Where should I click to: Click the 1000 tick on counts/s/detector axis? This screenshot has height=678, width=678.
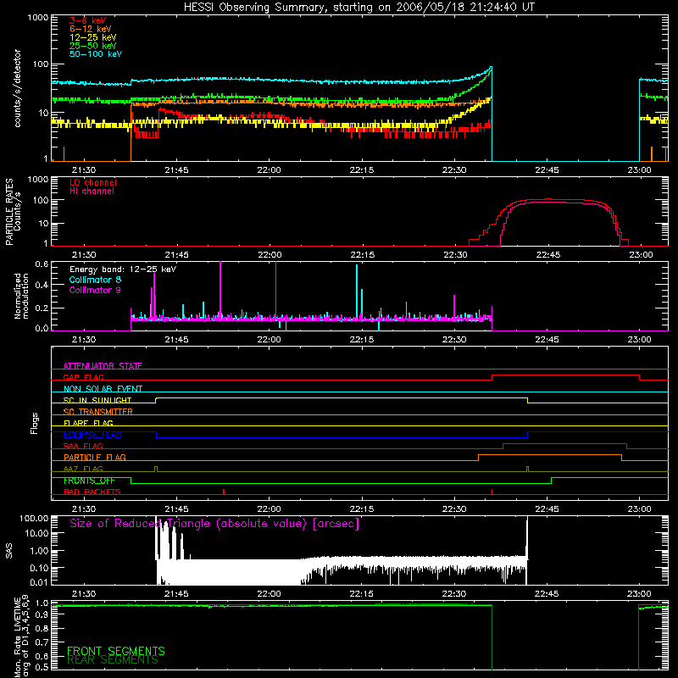click(x=38, y=18)
